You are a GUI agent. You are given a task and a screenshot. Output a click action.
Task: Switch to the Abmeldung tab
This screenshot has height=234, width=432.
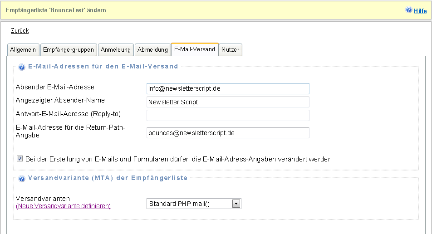pyautogui.click(x=152, y=50)
